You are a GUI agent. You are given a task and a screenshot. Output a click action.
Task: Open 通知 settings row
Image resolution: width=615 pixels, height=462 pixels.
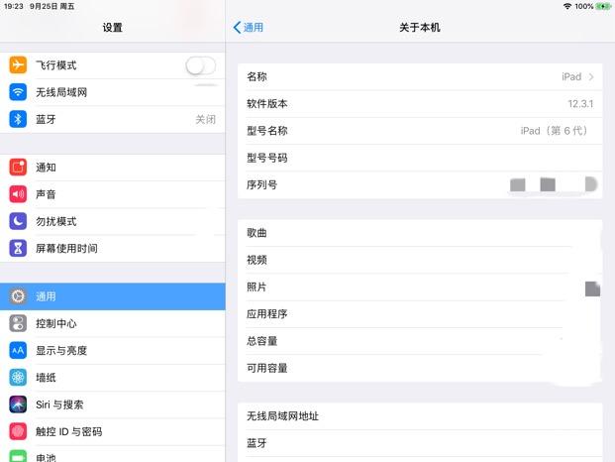(x=113, y=168)
